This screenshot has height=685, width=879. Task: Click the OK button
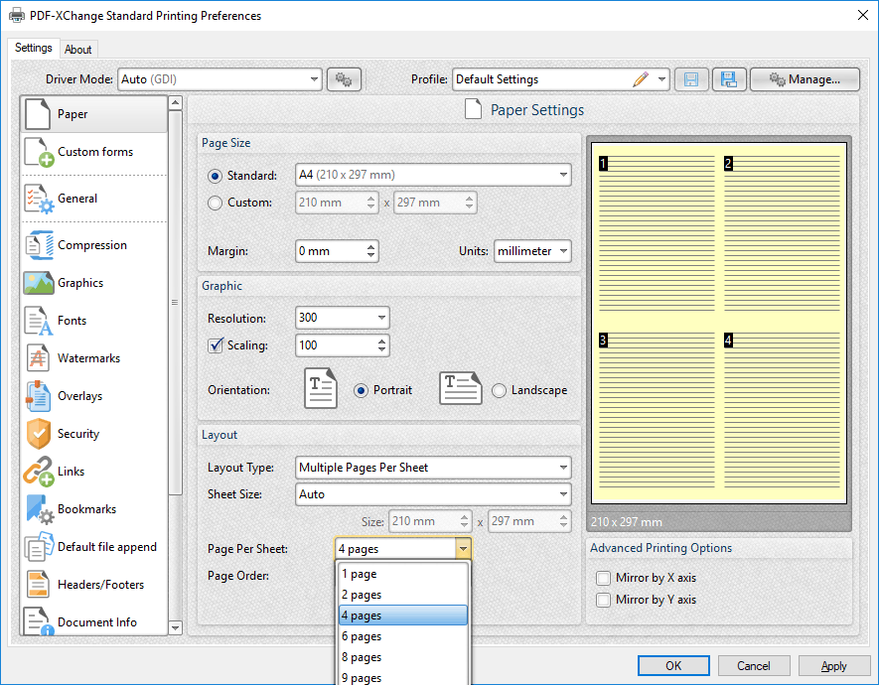click(673, 666)
